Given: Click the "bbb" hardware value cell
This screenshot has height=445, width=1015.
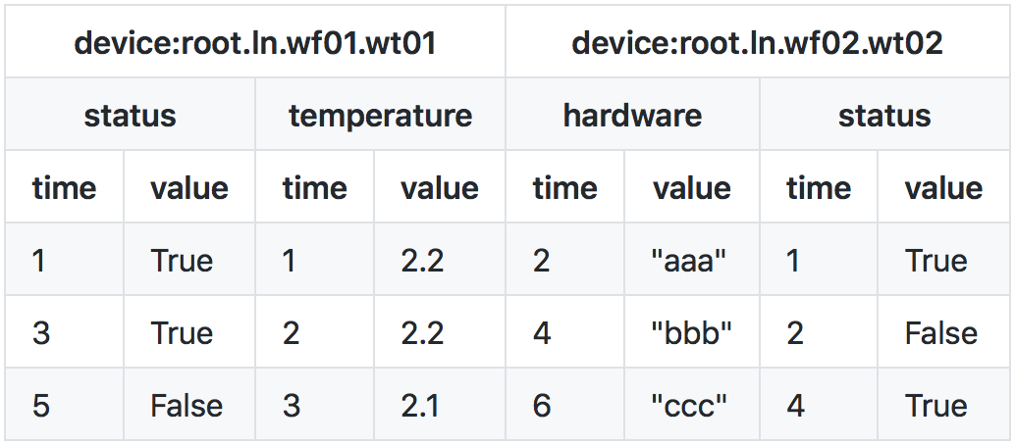Looking at the screenshot, I should tap(691, 333).
